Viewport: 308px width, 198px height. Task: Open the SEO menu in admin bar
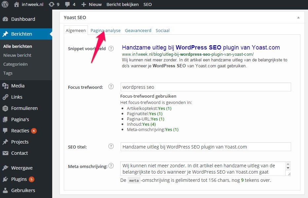click(x=147, y=4)
